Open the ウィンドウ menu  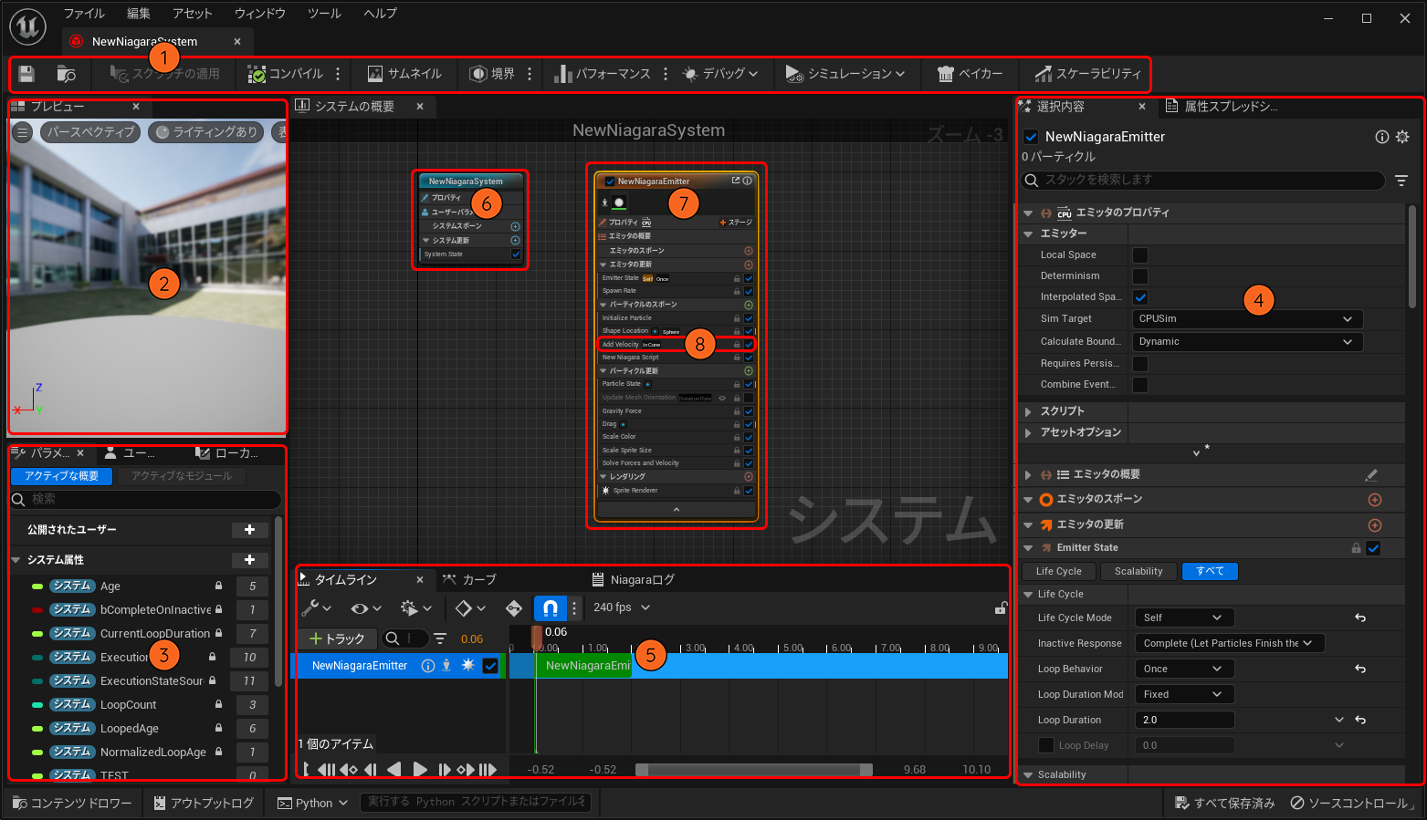(260, 14)
